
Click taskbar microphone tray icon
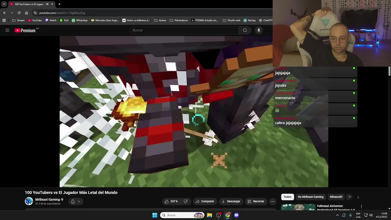(x=350, y=215)
